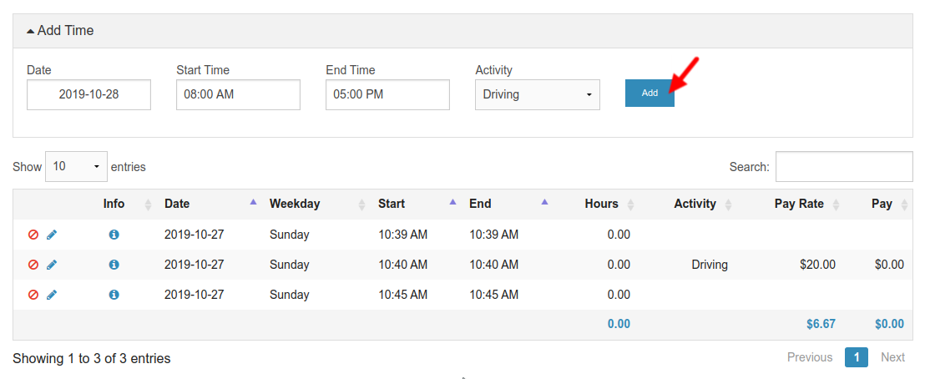Show info for the Driving entry
The image size is (925, 379).
(x=114, y=265)
